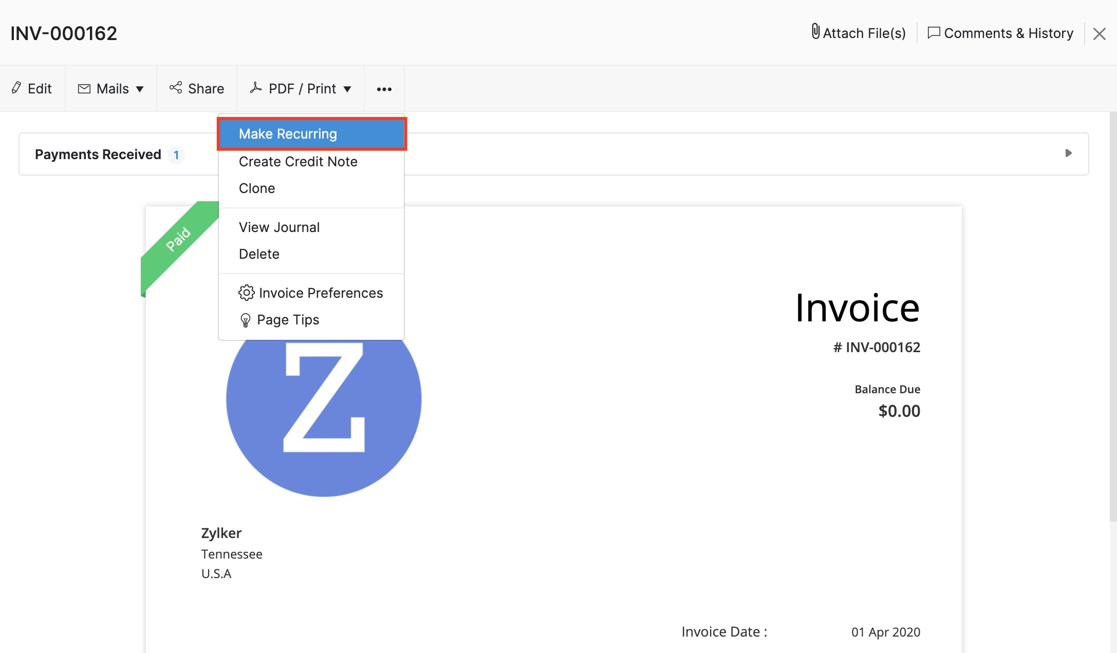Click the $0.00 balance amount
The width and height of the screenshot is (1117, 653).
click(x=899, y=411)
